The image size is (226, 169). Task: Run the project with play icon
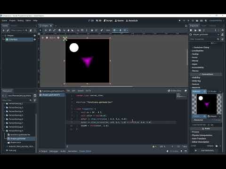click(x=180, y=21)
